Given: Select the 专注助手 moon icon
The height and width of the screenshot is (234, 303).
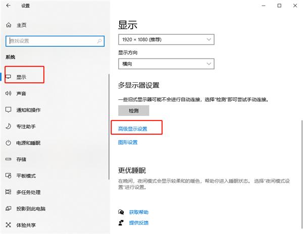Looking at the screenshot, I should coord(8,127).
